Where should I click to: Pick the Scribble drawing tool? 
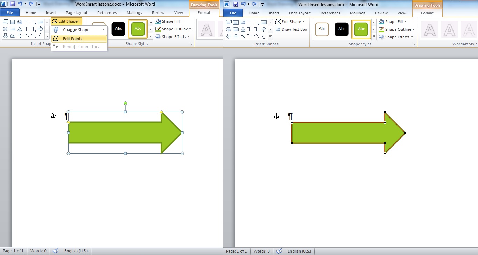[20, 36]
